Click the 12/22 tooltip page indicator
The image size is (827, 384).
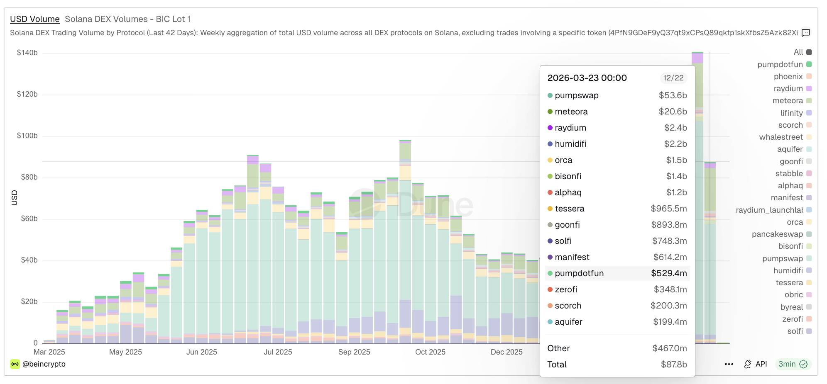pyautogui.click(x=673, y=78)
